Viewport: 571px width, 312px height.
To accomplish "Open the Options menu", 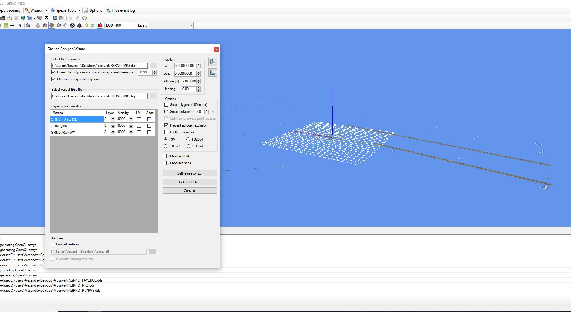I will [x=93, y=10].
